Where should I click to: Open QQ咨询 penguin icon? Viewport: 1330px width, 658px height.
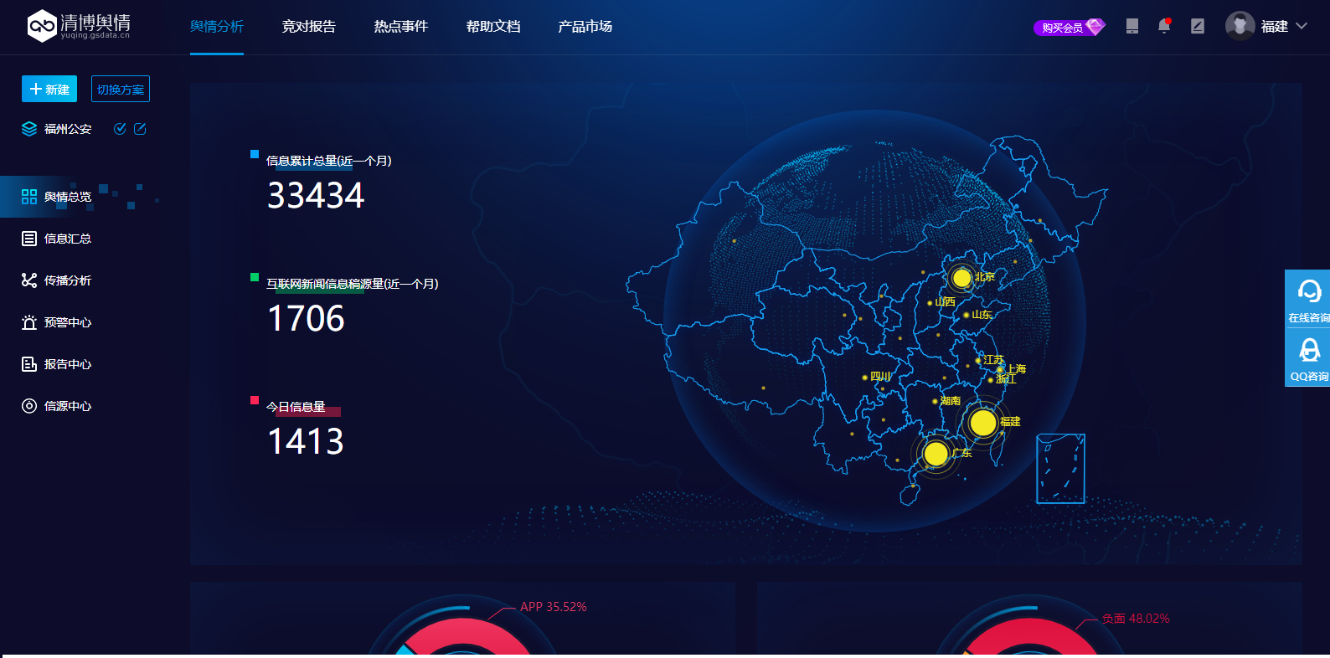[x=1308, y=350]
